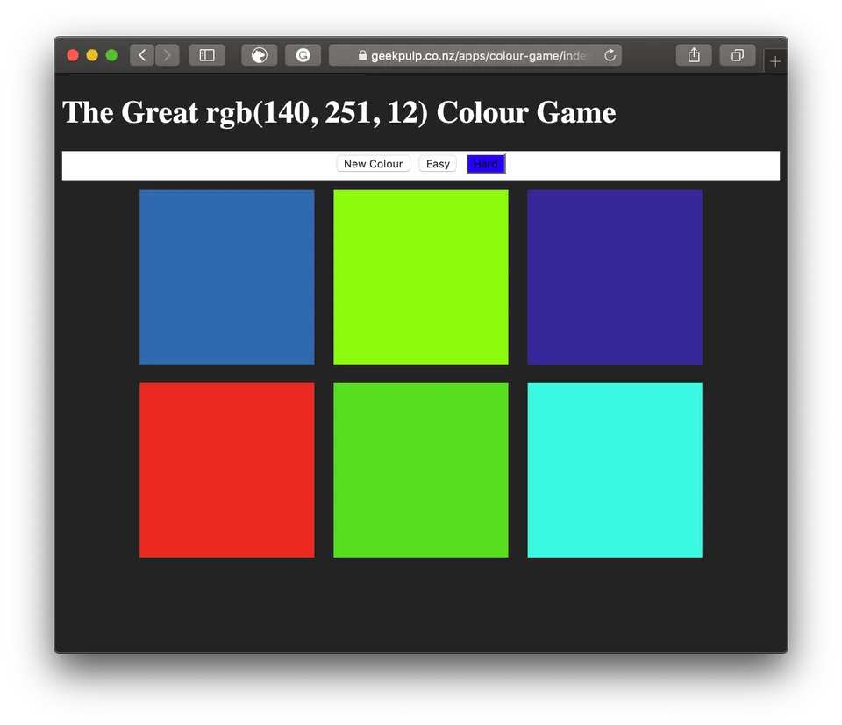Open a new tab with the plus button
Screen dimensions: 842x725
(x=775, y=60)
